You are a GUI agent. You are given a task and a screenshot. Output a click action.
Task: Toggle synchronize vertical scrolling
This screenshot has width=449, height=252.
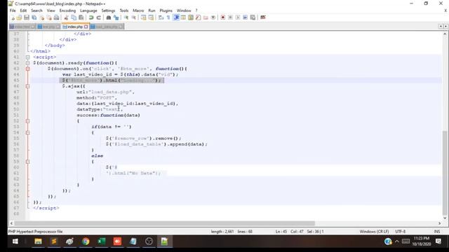pos(143,17)
